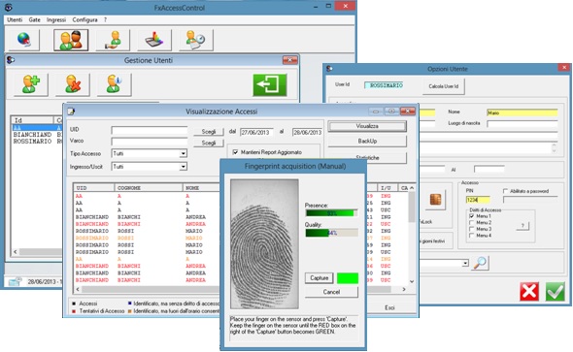Click the smart card chip icon
The width and height of the screenshot is (573, 352).
click(435, 199)
